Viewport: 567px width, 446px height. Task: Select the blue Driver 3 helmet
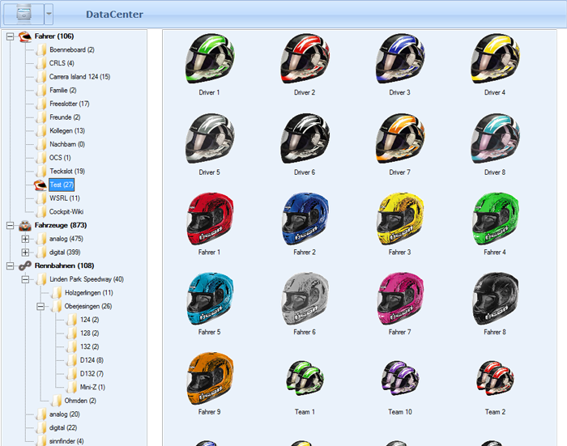tap(399, 58)
